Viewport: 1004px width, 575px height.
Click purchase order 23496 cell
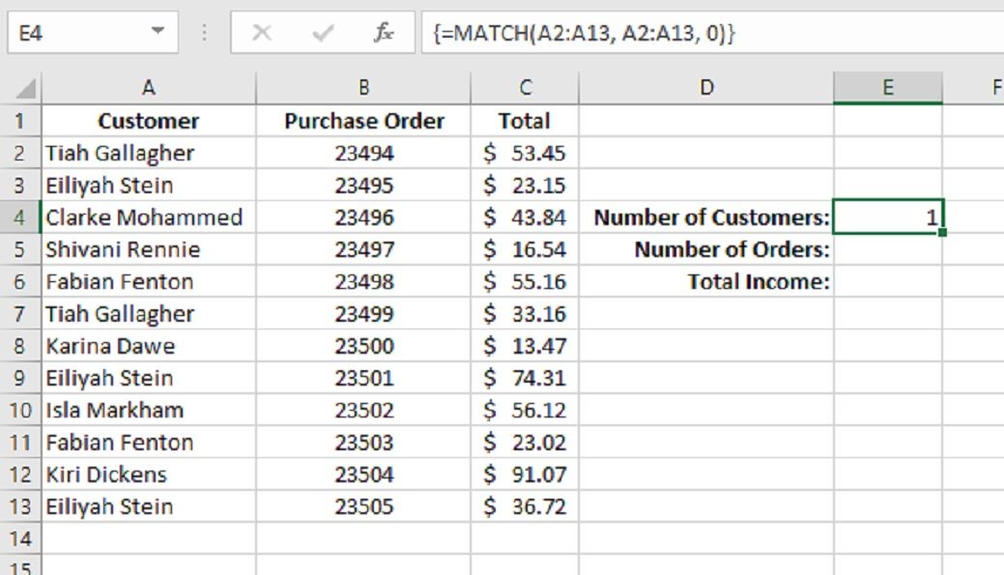[x=363, y=217]
